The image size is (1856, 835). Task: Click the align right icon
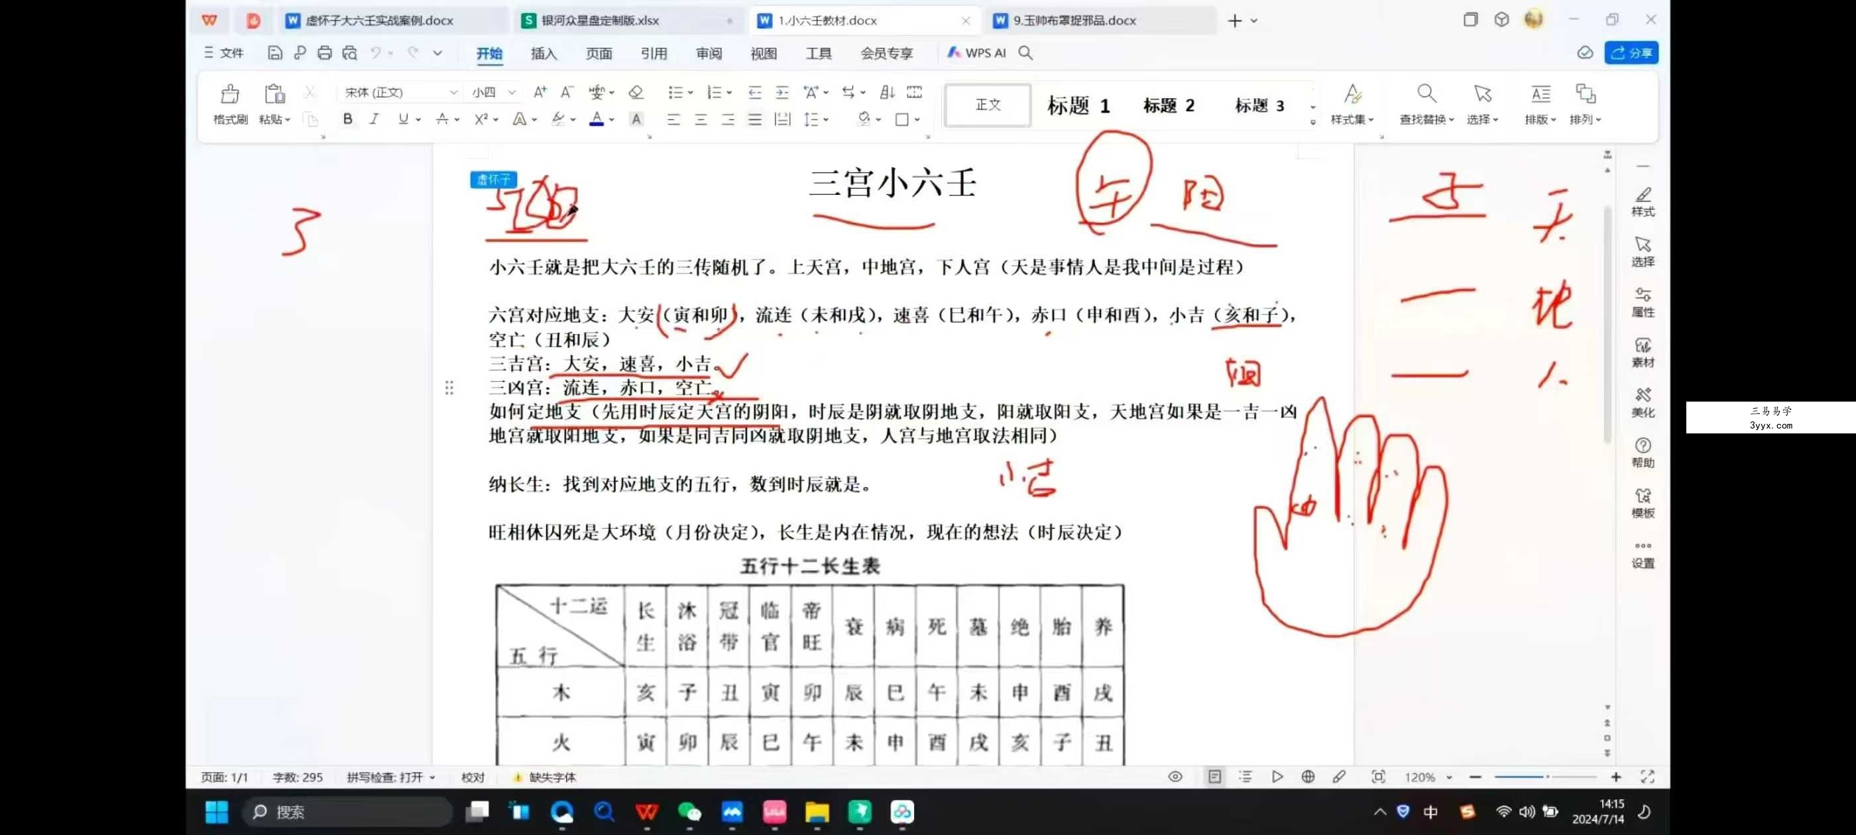728,119
